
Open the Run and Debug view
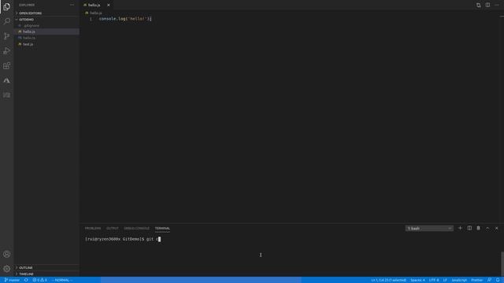[x=7, y=50]
